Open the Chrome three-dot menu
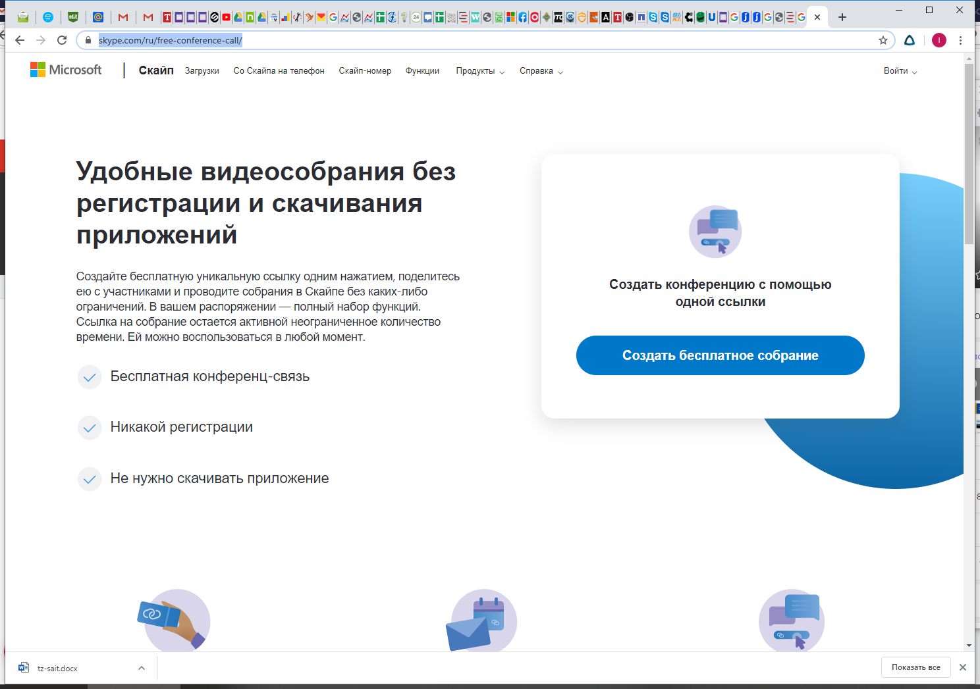 click(x=961, y=40)
